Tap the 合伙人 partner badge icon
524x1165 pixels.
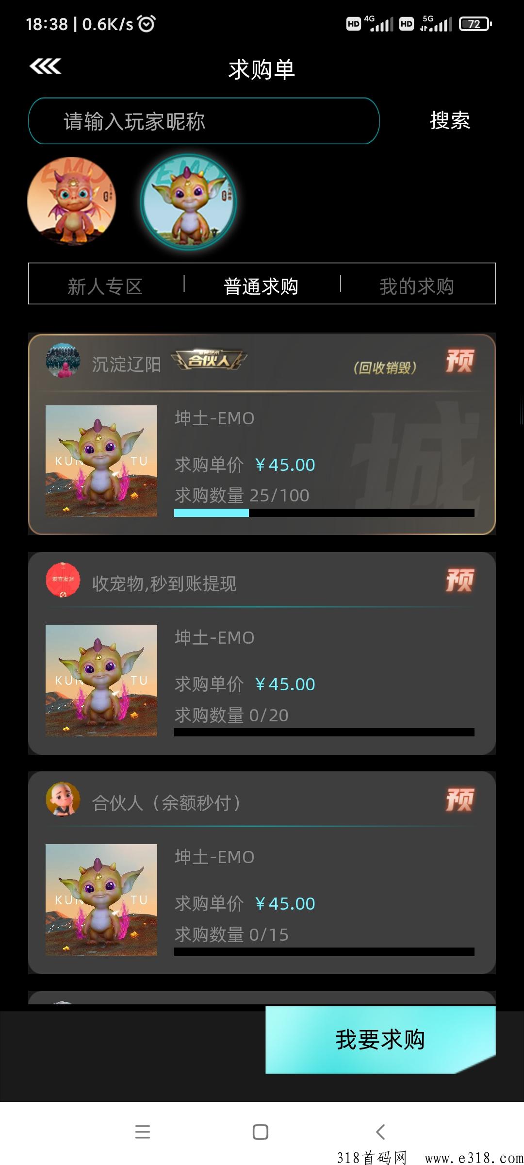tap(209, 360)
